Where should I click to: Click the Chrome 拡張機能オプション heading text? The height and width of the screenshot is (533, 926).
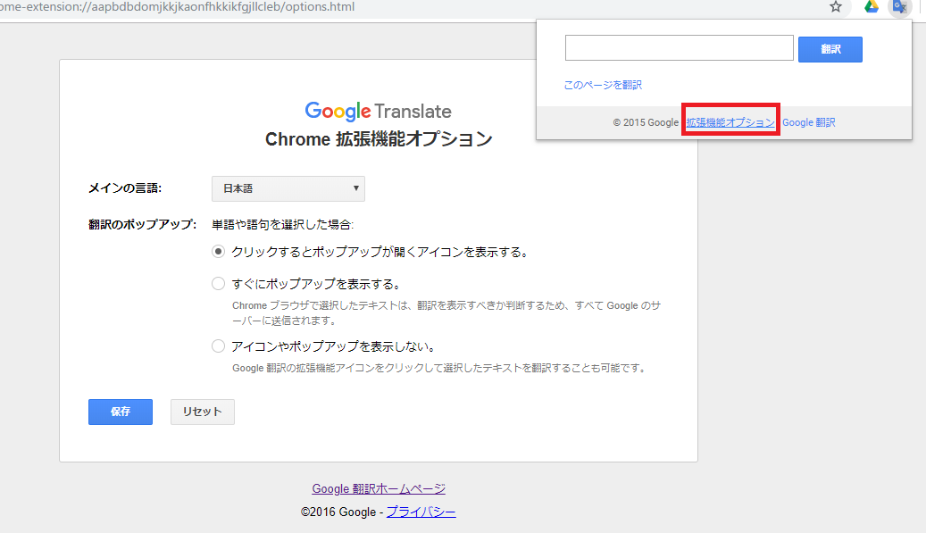pyautogui.click(x=379, y=139)
